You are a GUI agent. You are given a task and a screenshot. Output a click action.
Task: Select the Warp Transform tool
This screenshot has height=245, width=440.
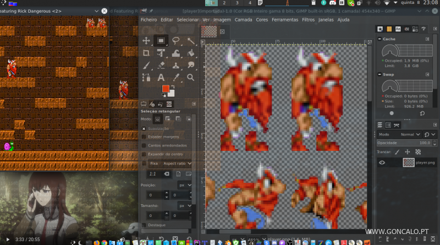click(176, 53)
